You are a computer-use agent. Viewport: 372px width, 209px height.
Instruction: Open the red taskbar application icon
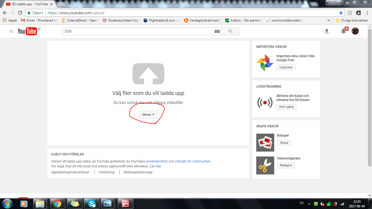(x=125, y=204)
